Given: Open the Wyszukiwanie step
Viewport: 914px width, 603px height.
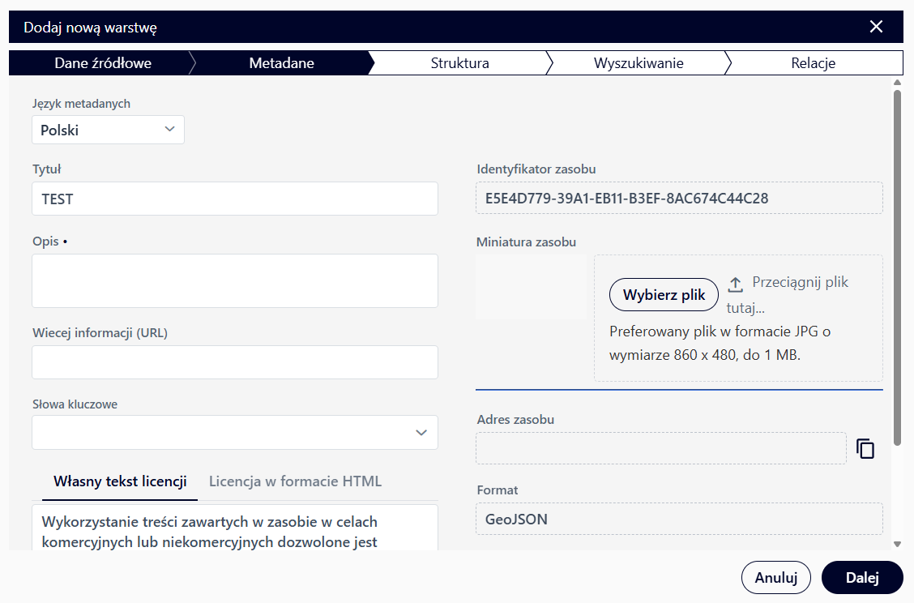Looking at the screenshot, I should tap(639, 63).
